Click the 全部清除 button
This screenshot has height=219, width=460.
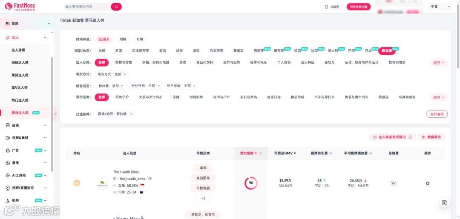point(437,114)
